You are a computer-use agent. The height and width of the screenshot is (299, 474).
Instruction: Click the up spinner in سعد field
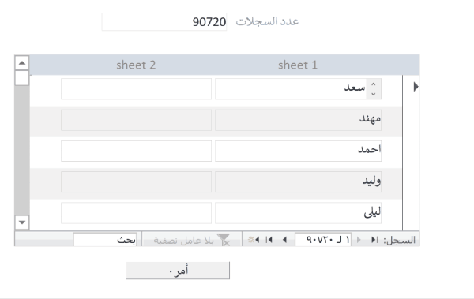pos(374,84)
